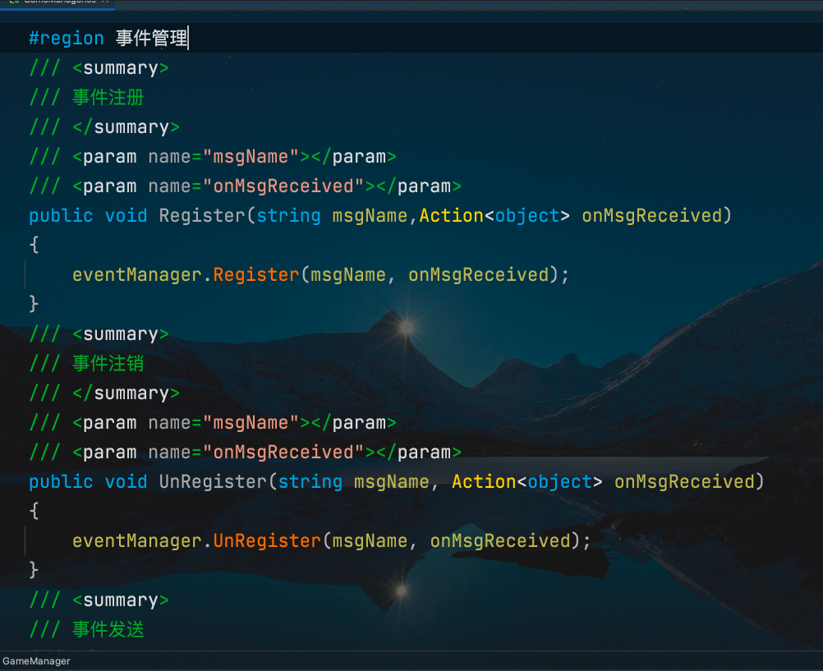The image size is (823, 671).
Task: Click eventManager inside the UnRegister method body
Action: 136,541
